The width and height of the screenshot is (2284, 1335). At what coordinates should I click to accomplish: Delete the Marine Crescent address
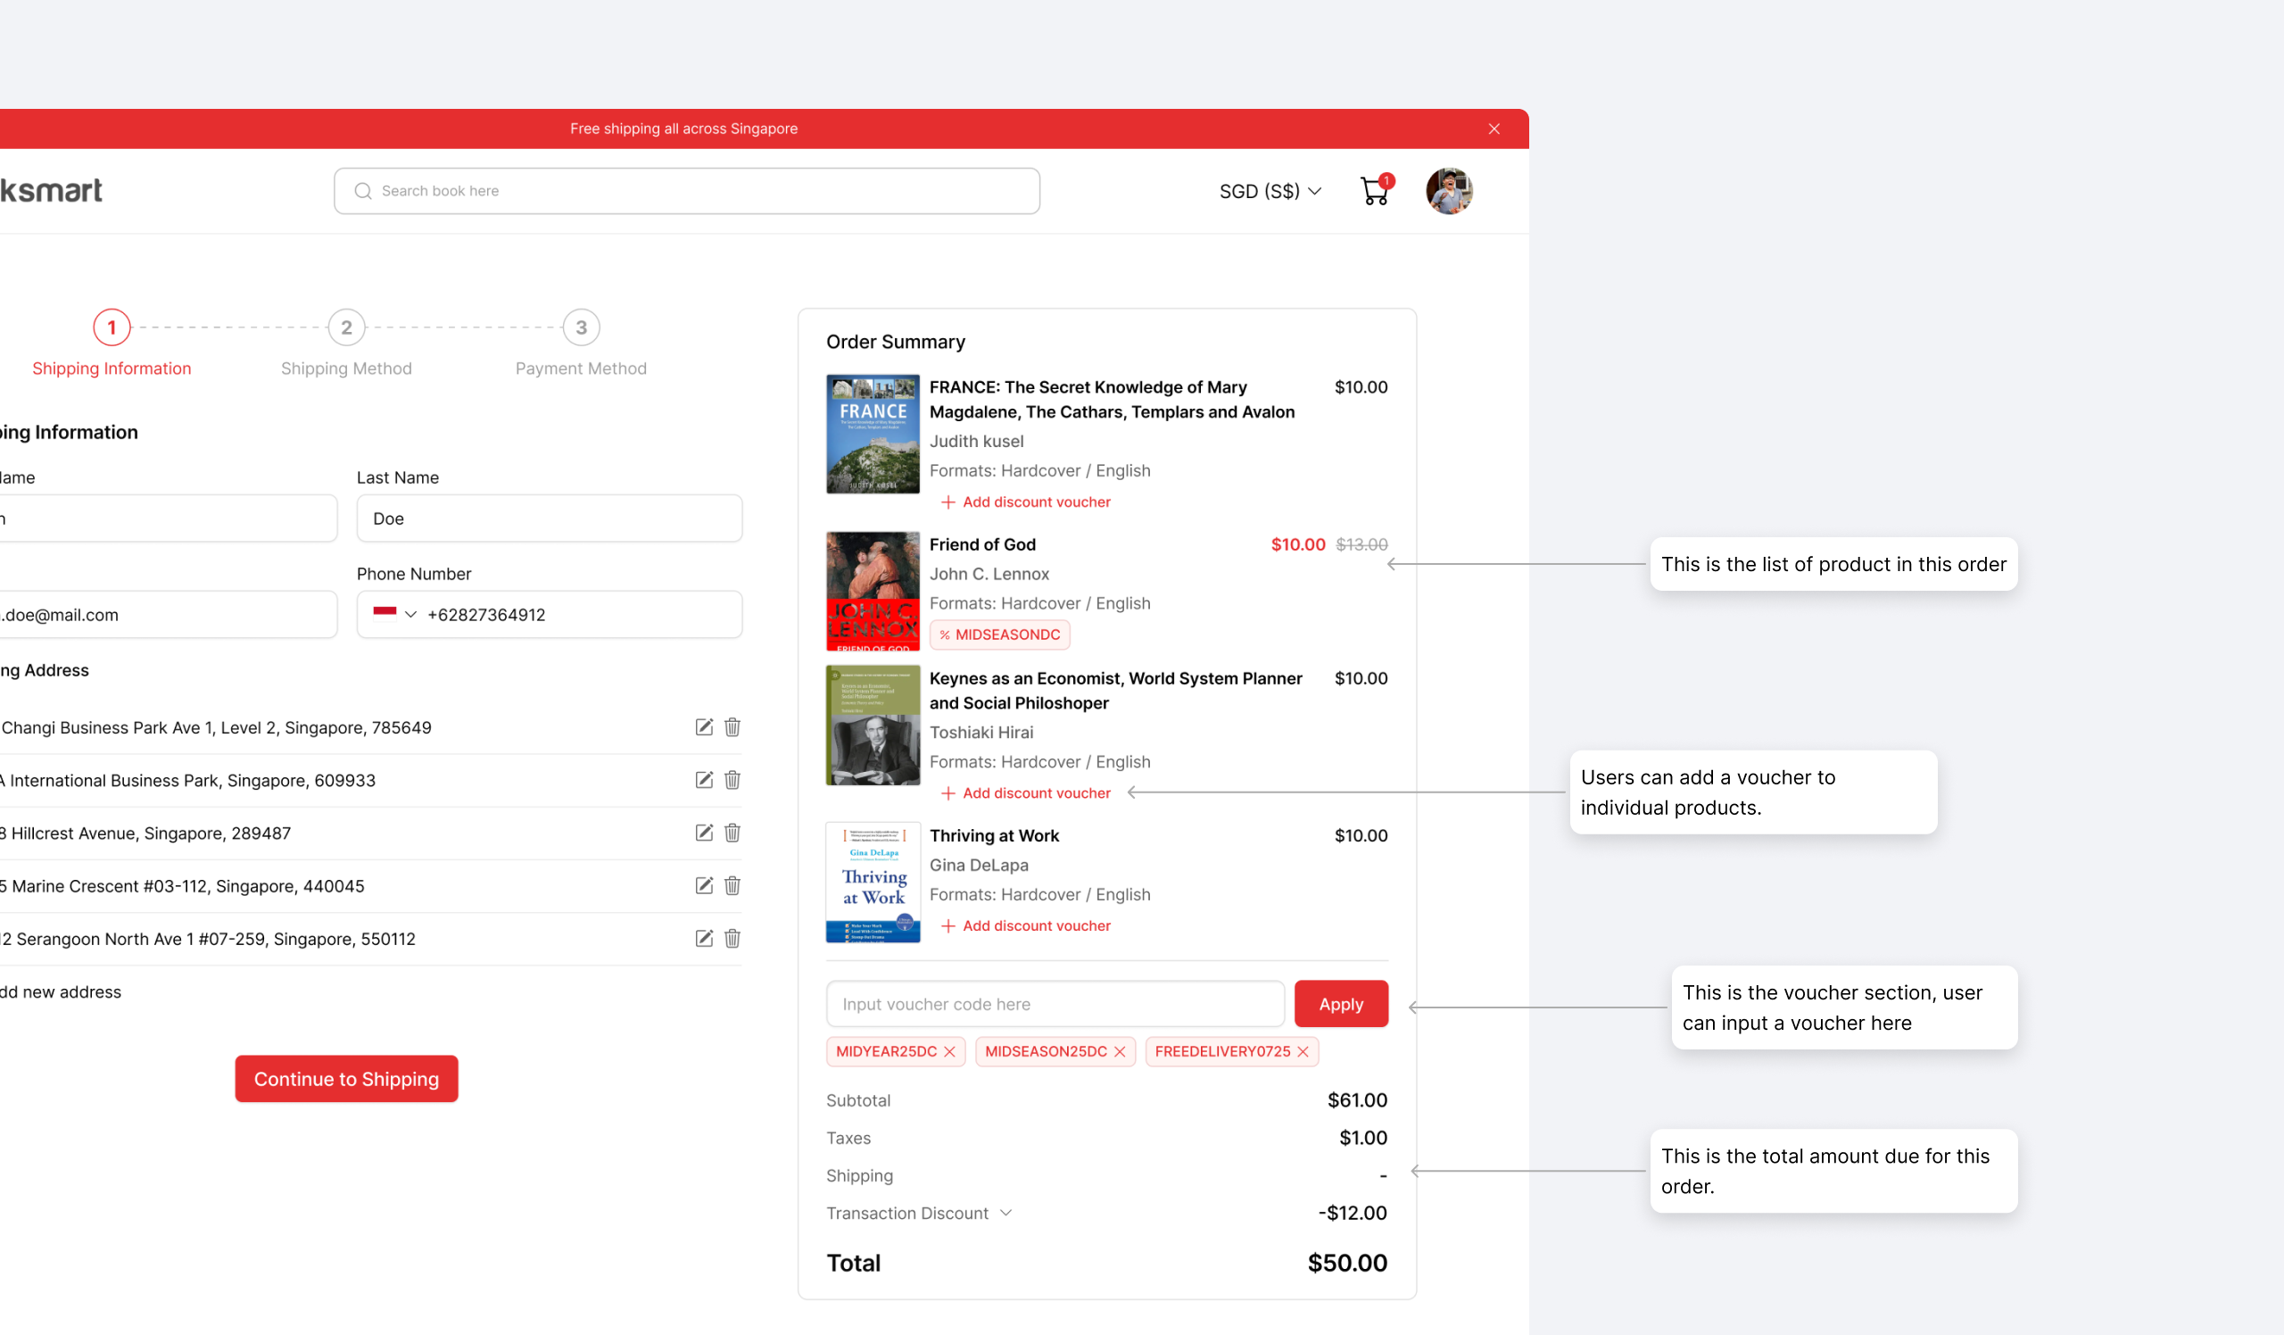coord(732,885)
